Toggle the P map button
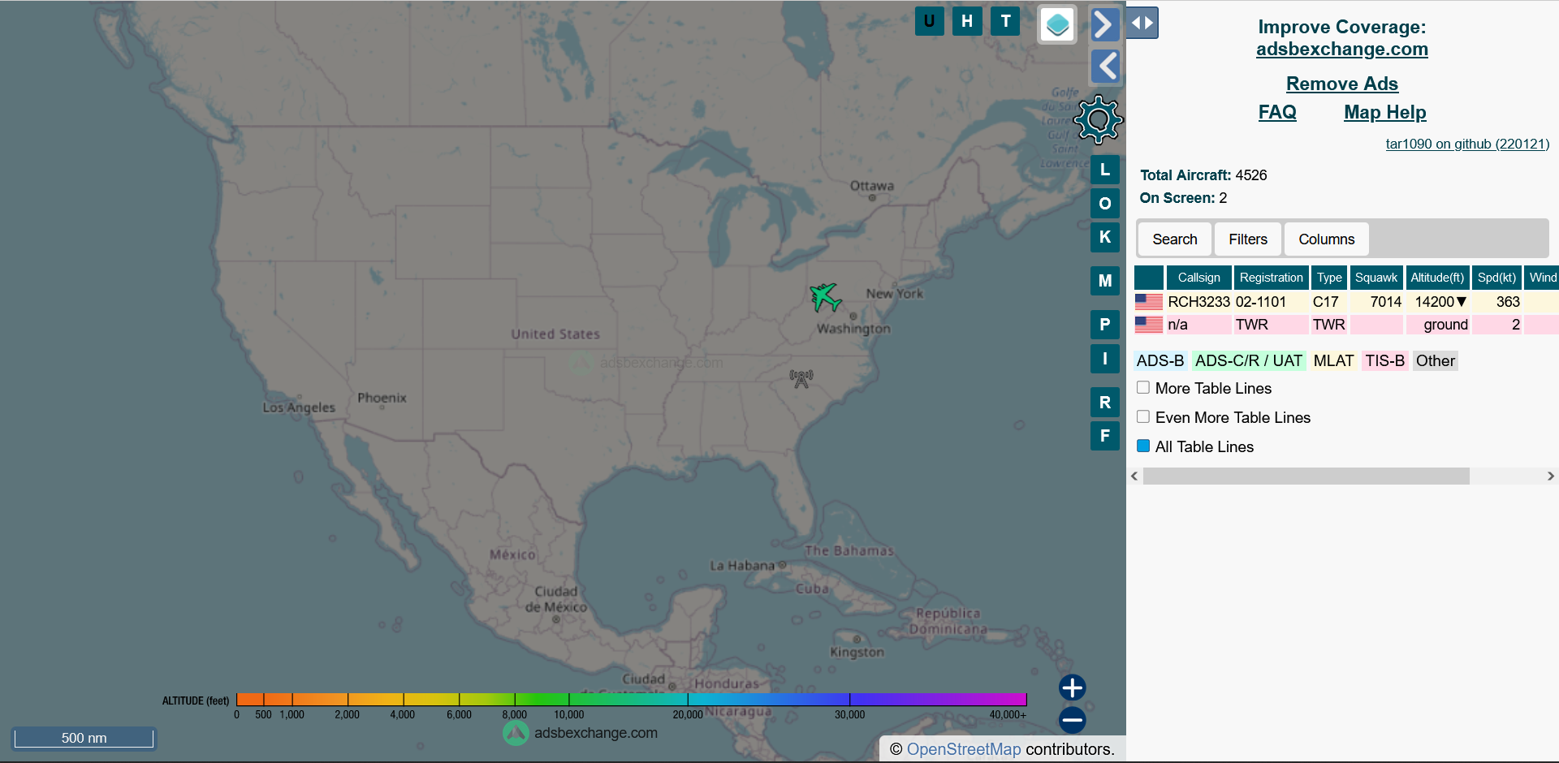The image size is (1559, 763). pos(1105,325)
